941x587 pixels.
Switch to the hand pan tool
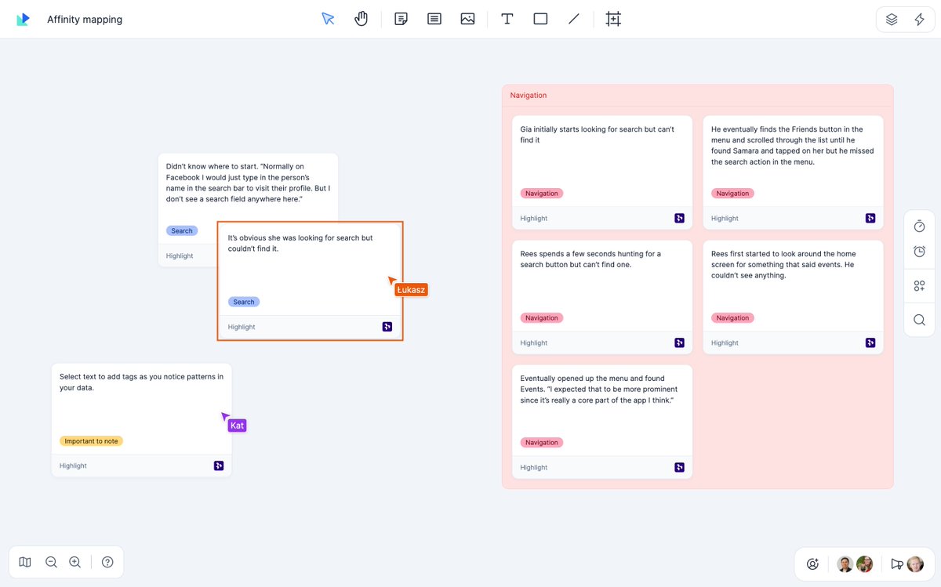361,18
